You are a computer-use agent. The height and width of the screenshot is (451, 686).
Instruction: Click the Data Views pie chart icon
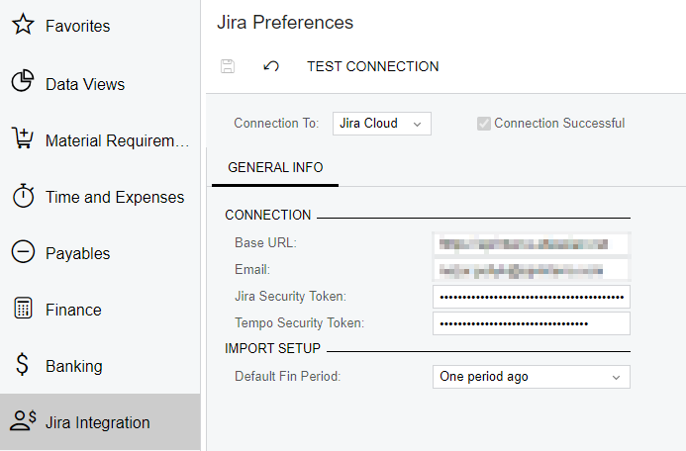coord(23,81)
